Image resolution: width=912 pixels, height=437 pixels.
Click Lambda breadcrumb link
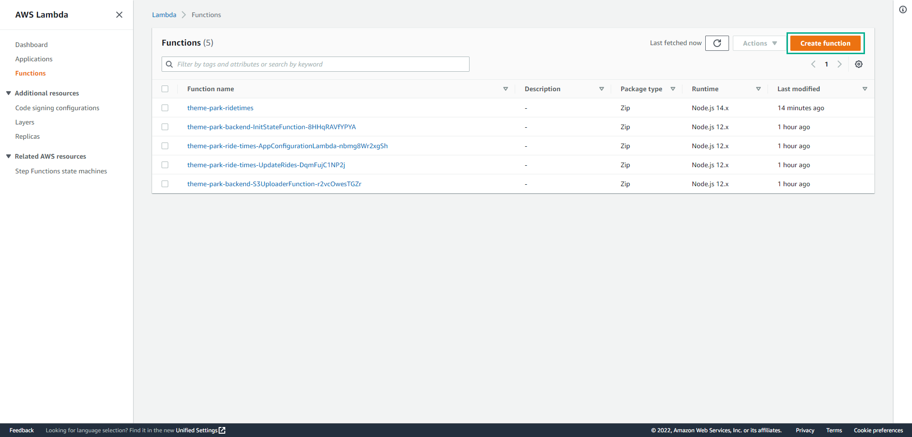pos(164,15)
